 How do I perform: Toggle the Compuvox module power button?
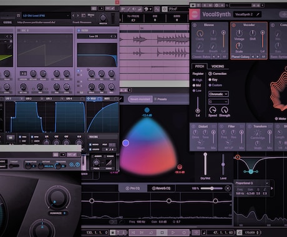pos(273,25)
